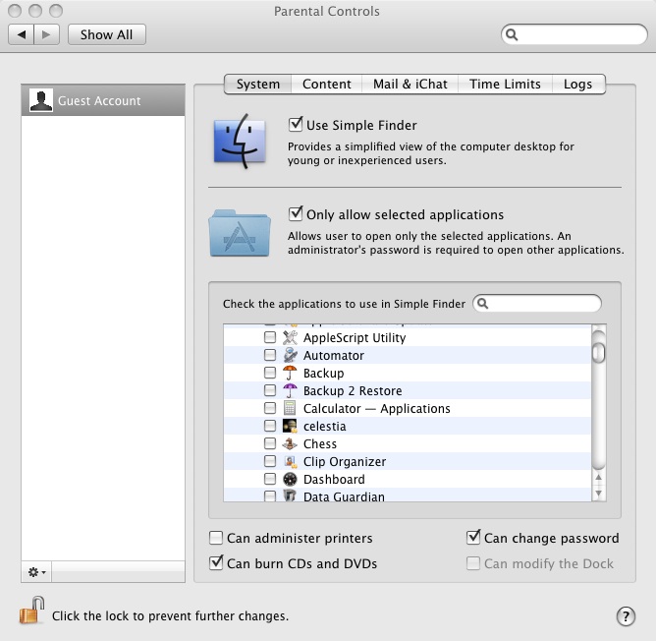Click the scroll down arrow in the app list
The width and height of the screenshot is (656, 641).
(x=599, y=494)
